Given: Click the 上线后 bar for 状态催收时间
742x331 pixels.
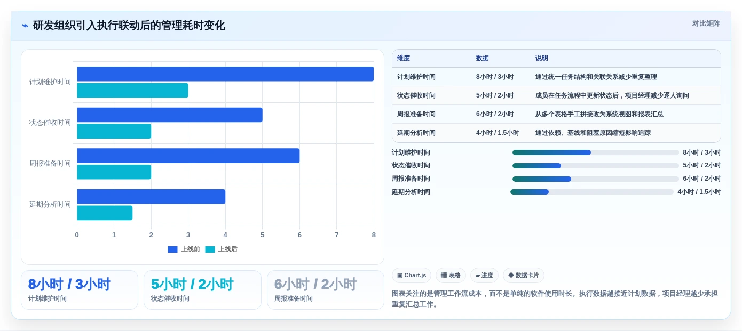Looking at the screenshot, I should 114,131.
